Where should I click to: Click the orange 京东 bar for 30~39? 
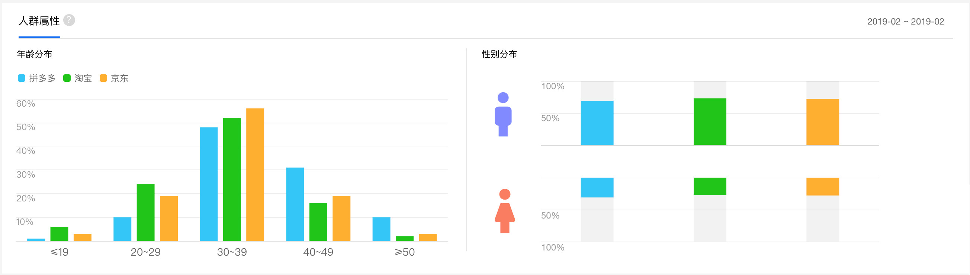point(255,175)
